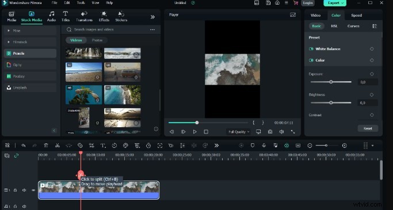Switch to the Audio tab
The image size is (393, 210).
(51, 17)
